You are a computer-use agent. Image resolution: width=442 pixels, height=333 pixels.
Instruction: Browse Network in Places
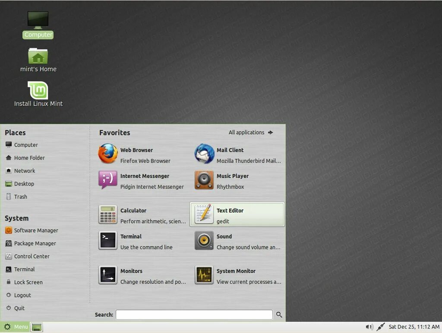point(20,171)
